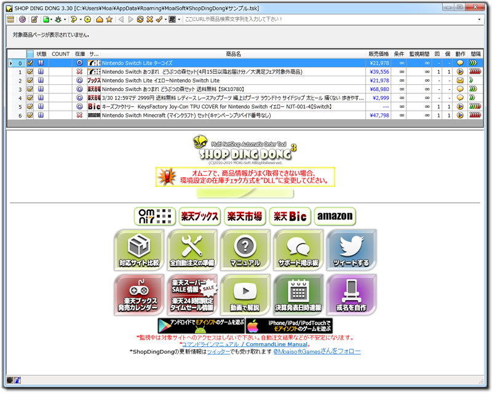Click the orange X stop icon
The image size is (492, 393).
pos(149,20)
